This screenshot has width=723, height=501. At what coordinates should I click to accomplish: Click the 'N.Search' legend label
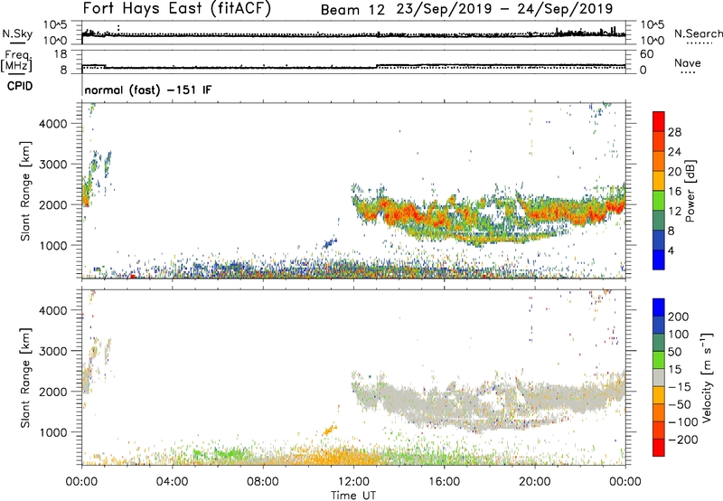click(698, 33)
